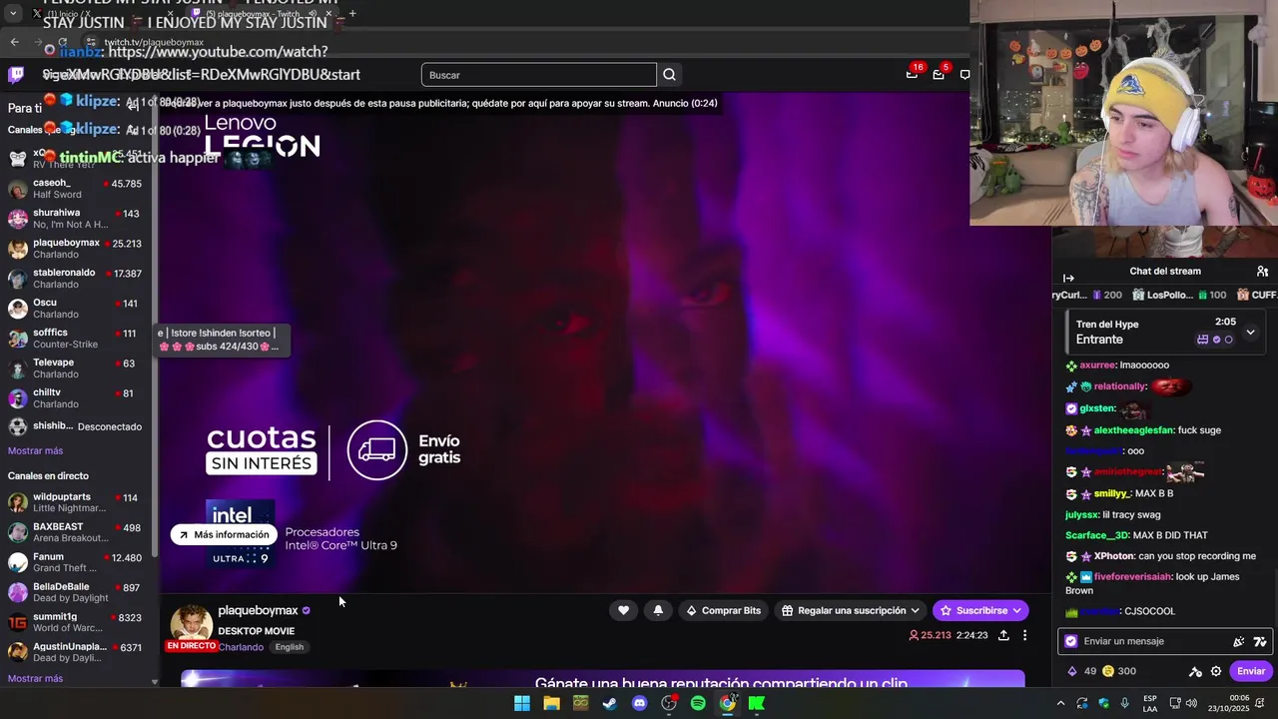The width and height of the screenshot is (1278, 719).
Task: Open BAXBEAST channel in sidebar
Action: pyautogui.click(x=76, y=532)
